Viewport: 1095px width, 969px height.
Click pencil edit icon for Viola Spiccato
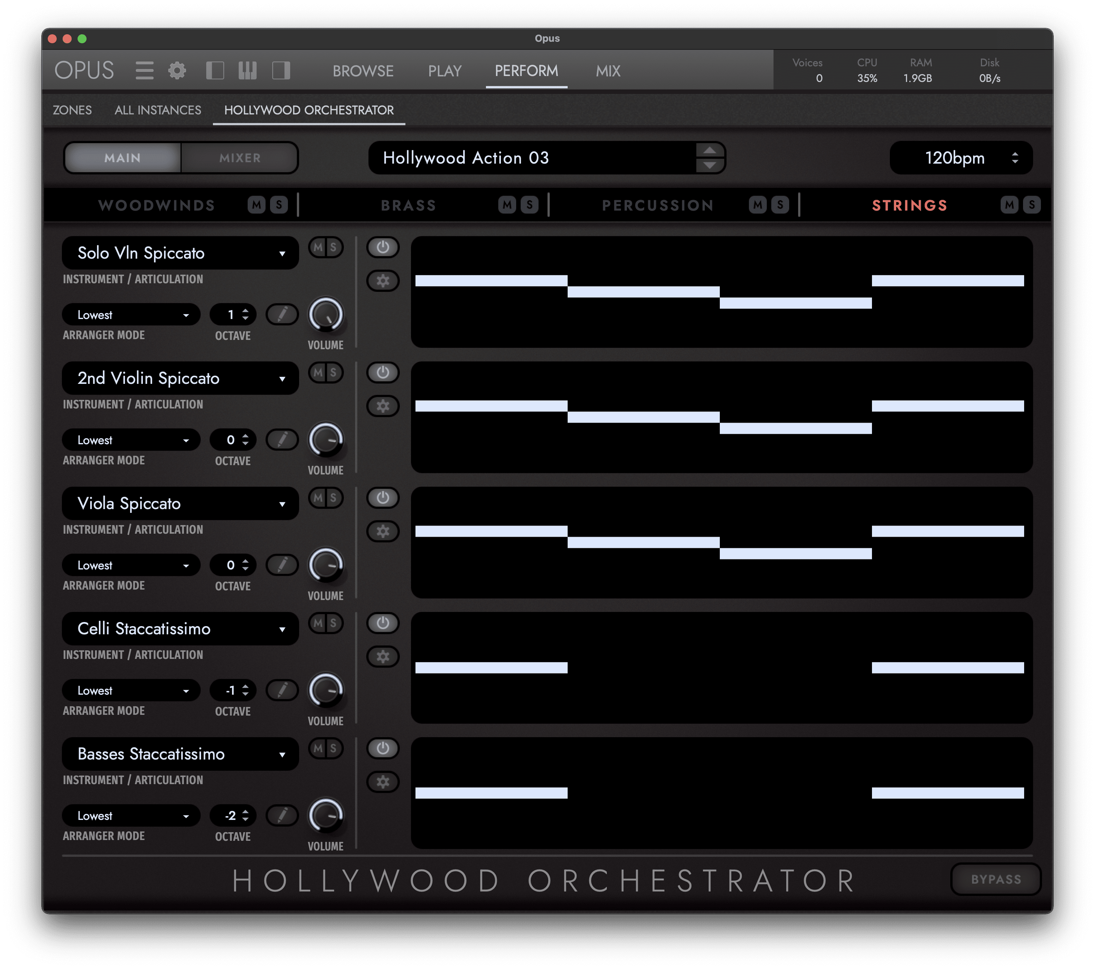[x=282, y=565]
